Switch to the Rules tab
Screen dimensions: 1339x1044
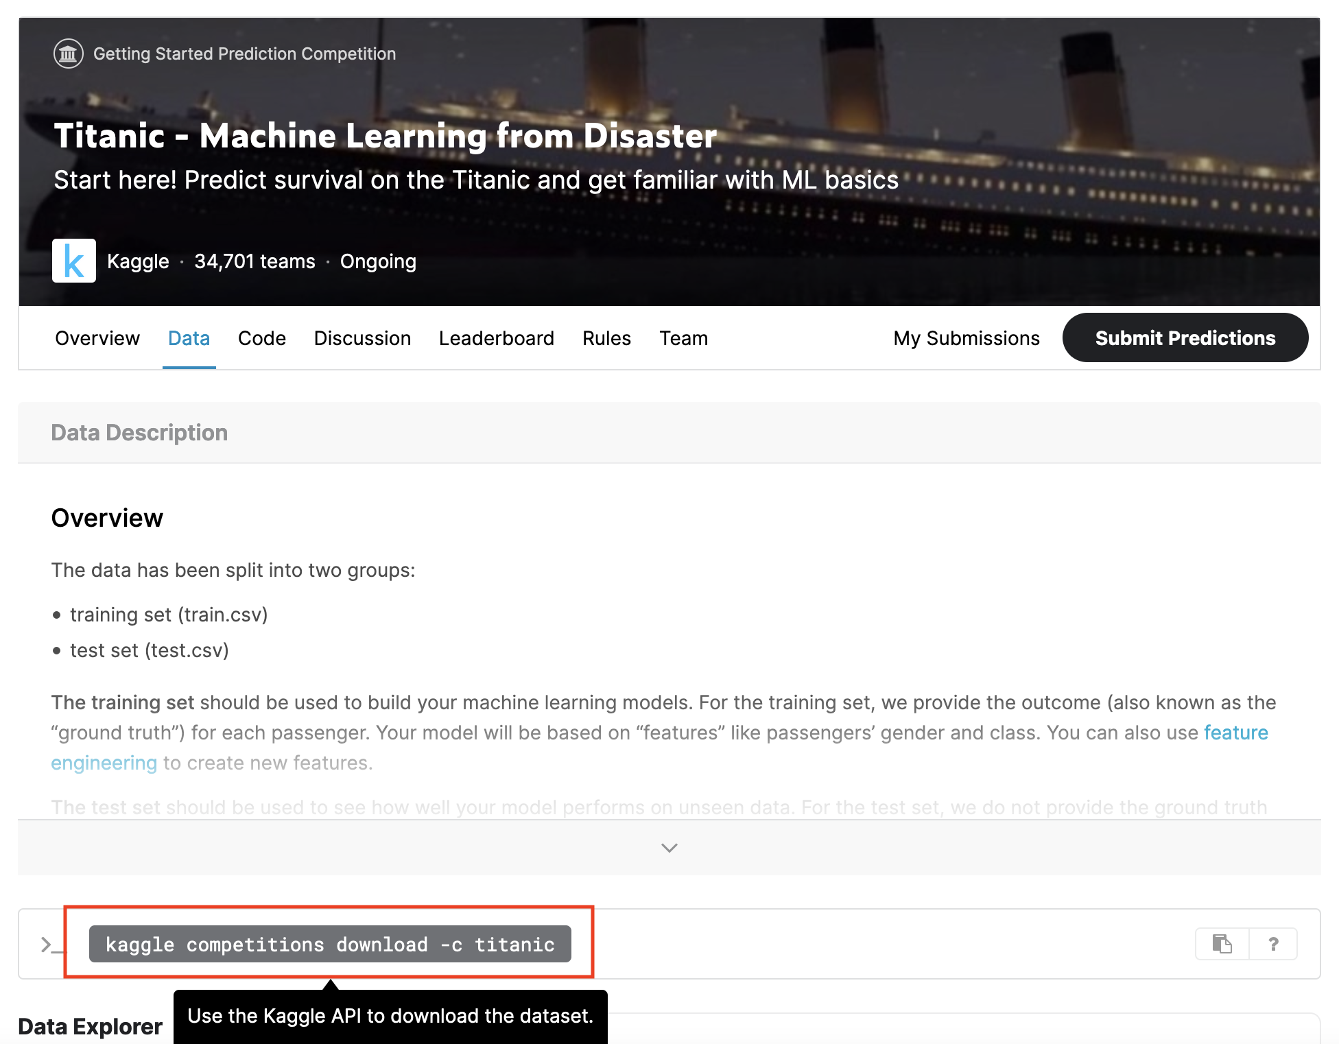(606, 337)
